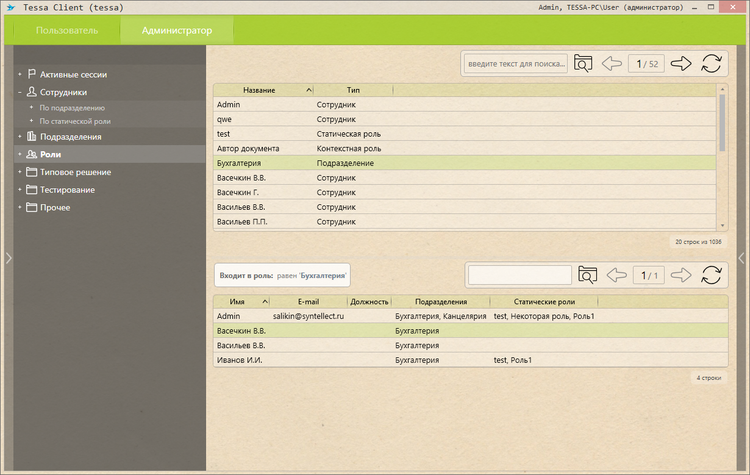This screenshot has height=475, width=750.
Task: Expand the Активные сессии node
Action: [x=20, y=74]
